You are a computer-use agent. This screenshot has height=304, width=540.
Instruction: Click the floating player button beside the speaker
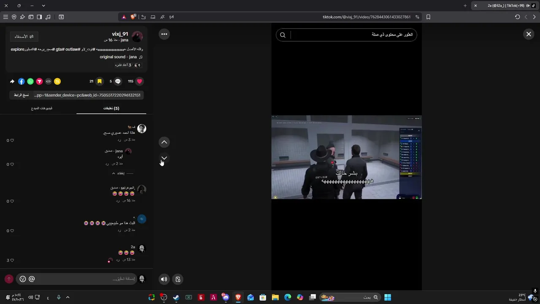tap(178, 279)
